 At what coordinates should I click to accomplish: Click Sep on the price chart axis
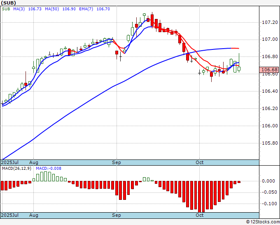click(x=117, y=162)
